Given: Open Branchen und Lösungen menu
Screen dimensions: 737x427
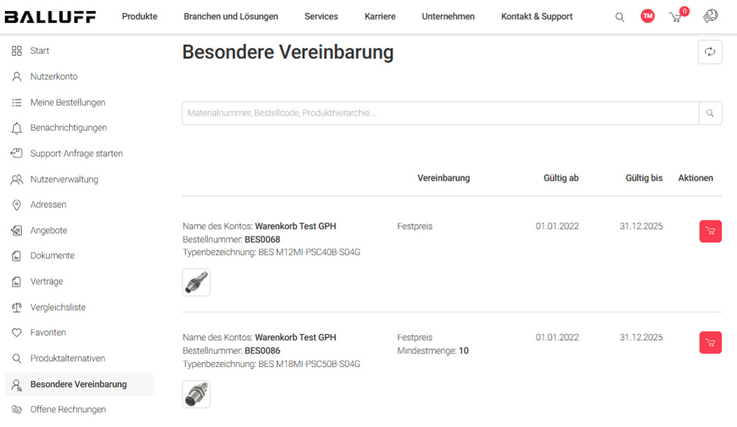Looking at the screenshot, I should tap(231, 17).
